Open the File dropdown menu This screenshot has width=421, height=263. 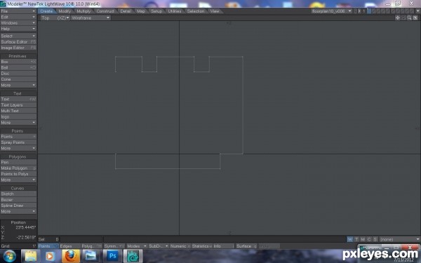click(x=18, y=11)
